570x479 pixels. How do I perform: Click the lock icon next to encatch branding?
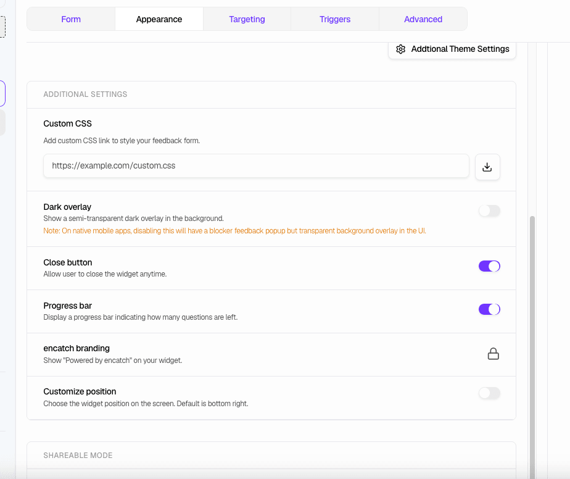pyautogui.click(x=493, y=354)
